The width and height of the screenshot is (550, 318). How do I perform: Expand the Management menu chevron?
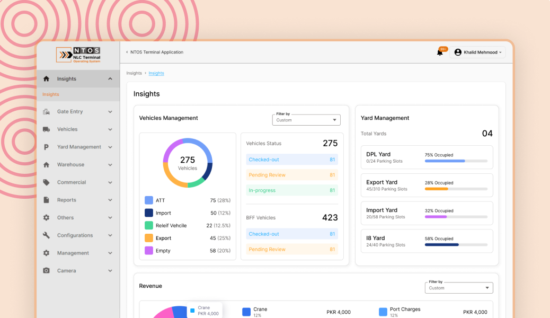coord(110,253)
